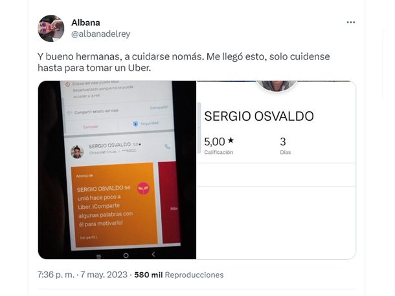Open the right SERGIO OSVALDO profile image
This screenshot has height=296, width=395.
[x=276, y=170]
